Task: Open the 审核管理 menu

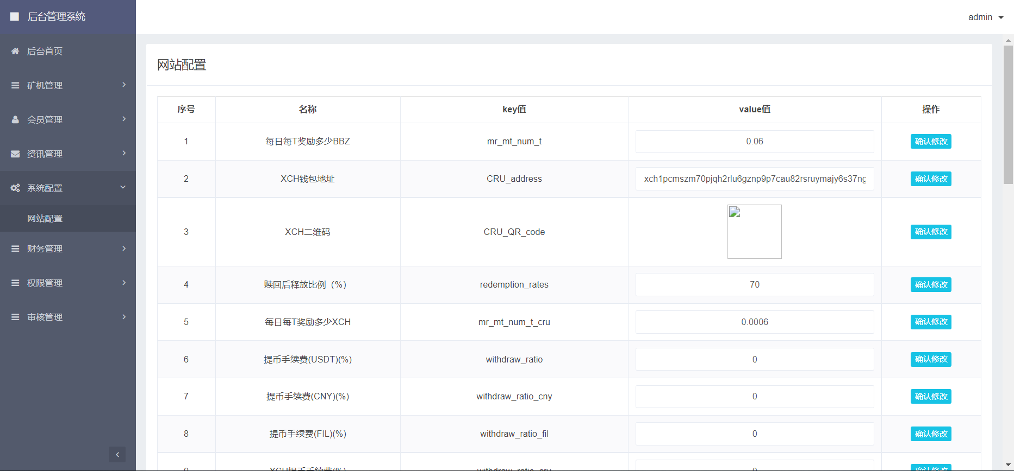Action: click(68, 317)
